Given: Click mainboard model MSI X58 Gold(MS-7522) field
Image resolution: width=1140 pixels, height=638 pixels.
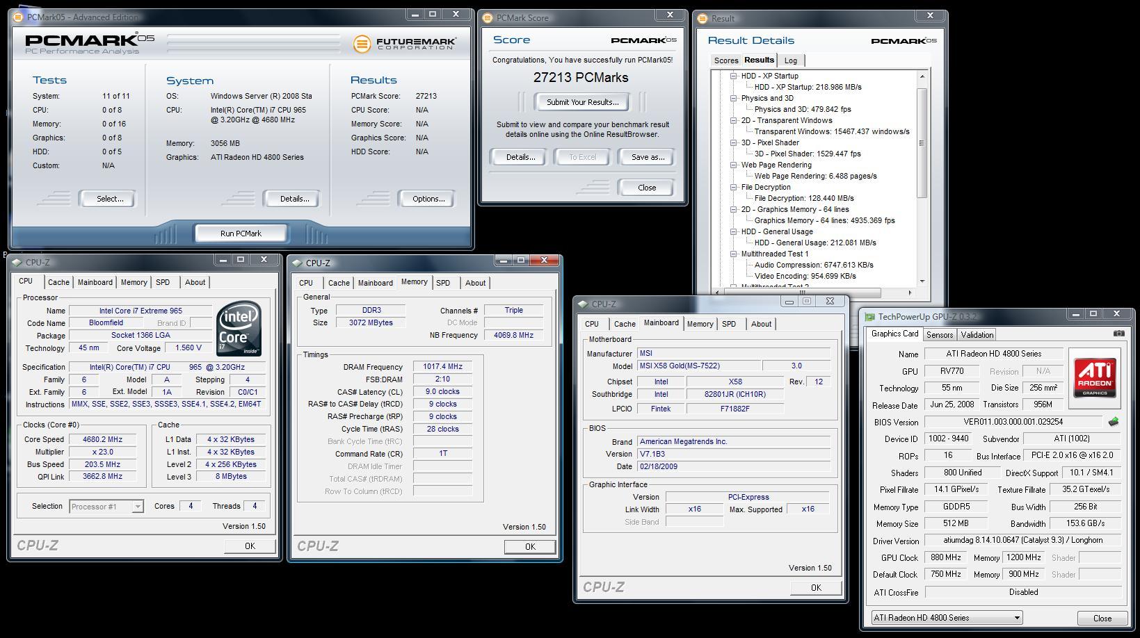Looking at the screenshot, I should [x=699, y=366].
